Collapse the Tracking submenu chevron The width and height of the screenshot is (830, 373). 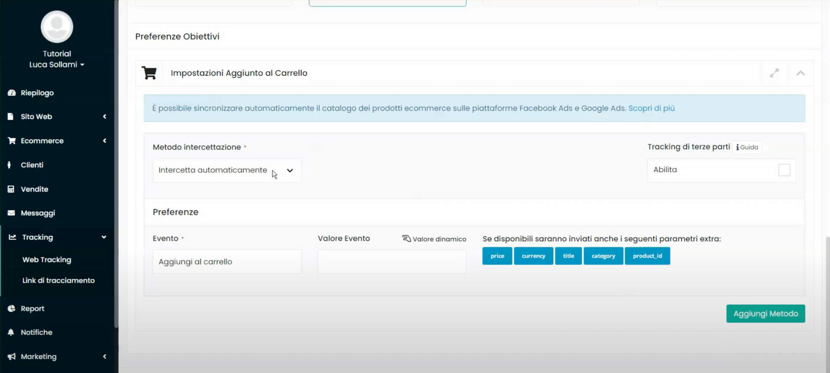coord(104,237)
